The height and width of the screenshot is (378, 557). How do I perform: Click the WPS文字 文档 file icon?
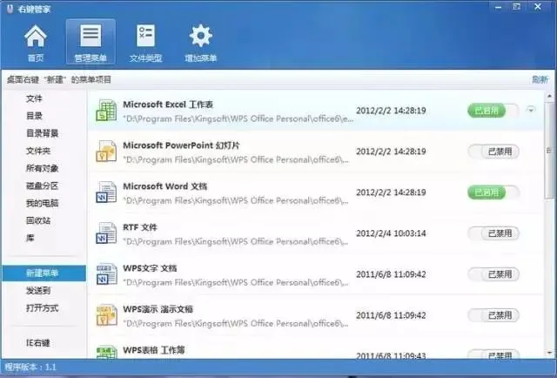pyautogui.click(x=106, y=274)
